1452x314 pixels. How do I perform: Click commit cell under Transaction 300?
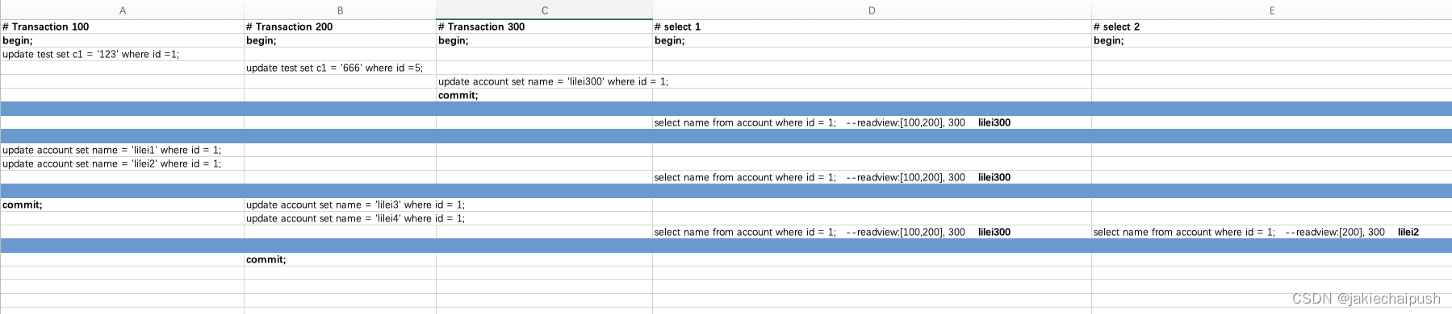tap(544, 95)
